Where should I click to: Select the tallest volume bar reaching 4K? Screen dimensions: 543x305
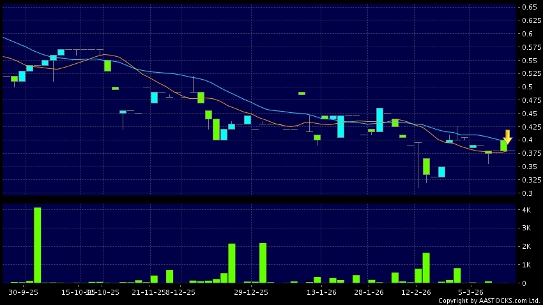click(37, 244)
